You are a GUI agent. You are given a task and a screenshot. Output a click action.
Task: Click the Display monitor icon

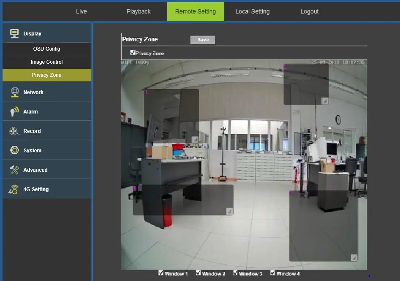[x=14, y=33]
